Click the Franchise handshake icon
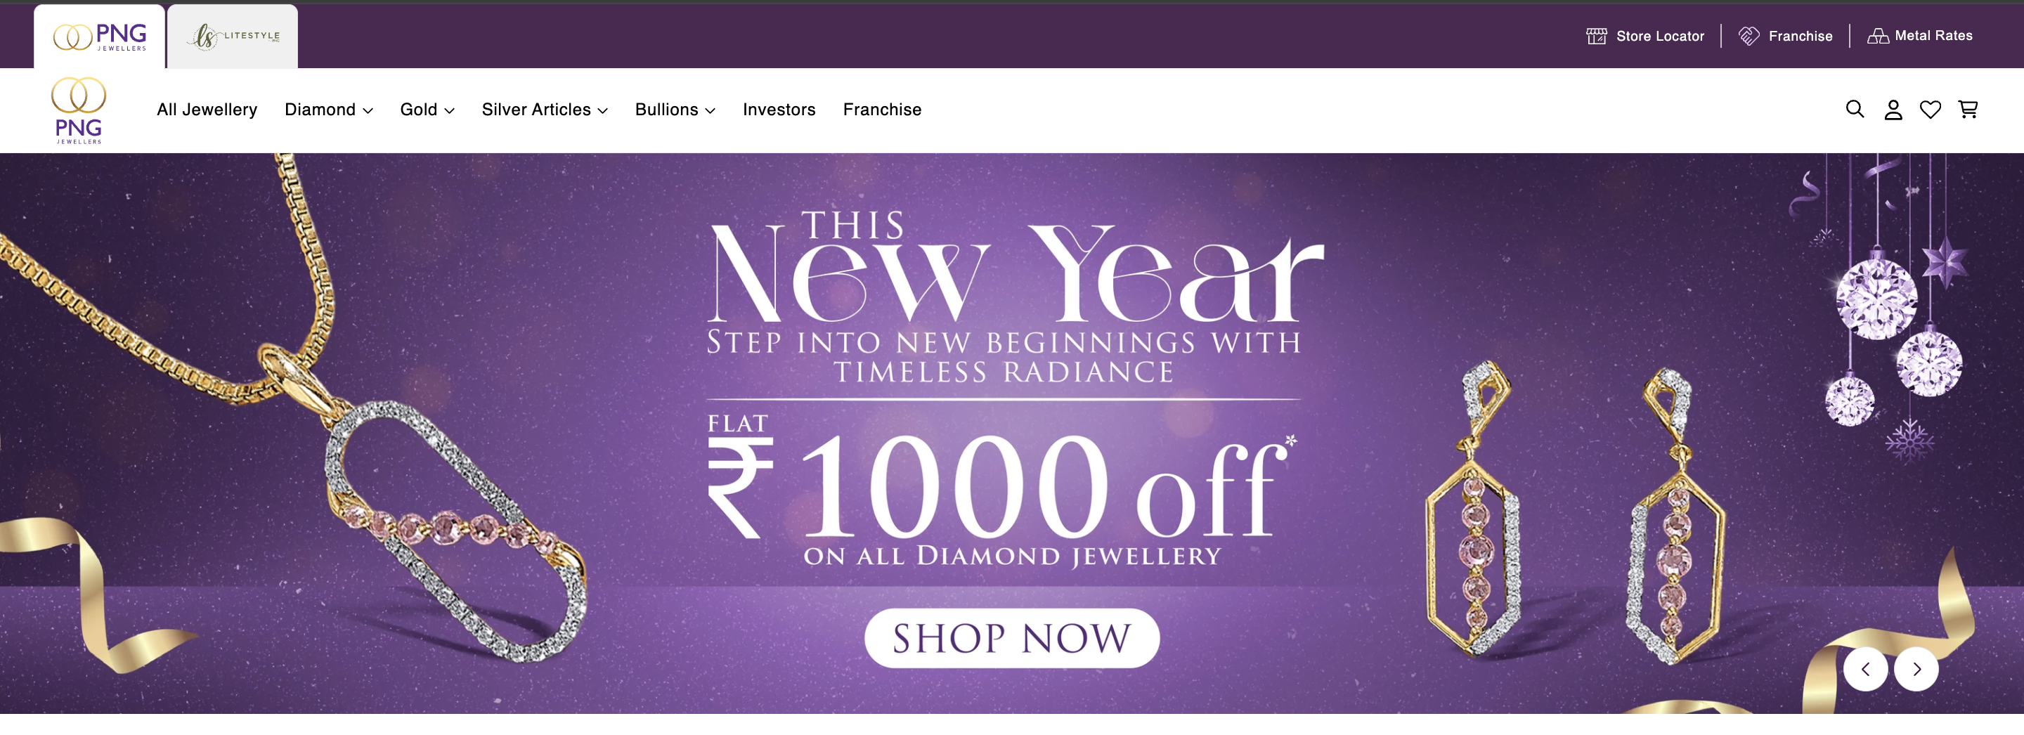Viewport: 2024px width, 735px height. tap(1749, 36)
